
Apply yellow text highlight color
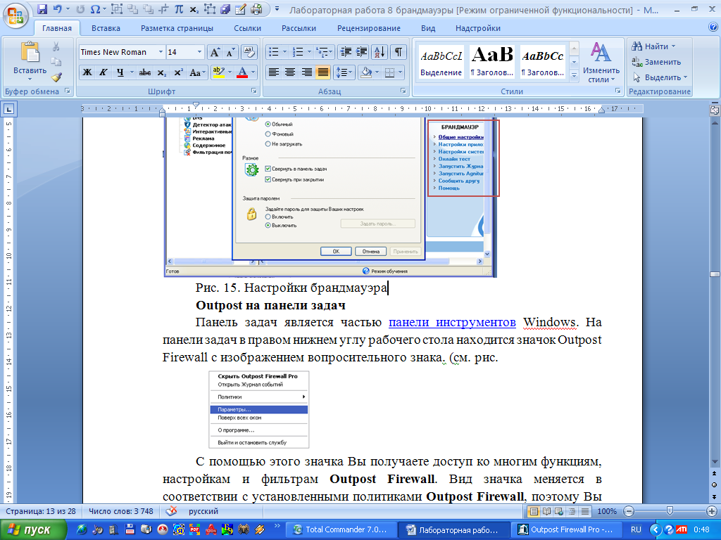[x=218, y=72]
